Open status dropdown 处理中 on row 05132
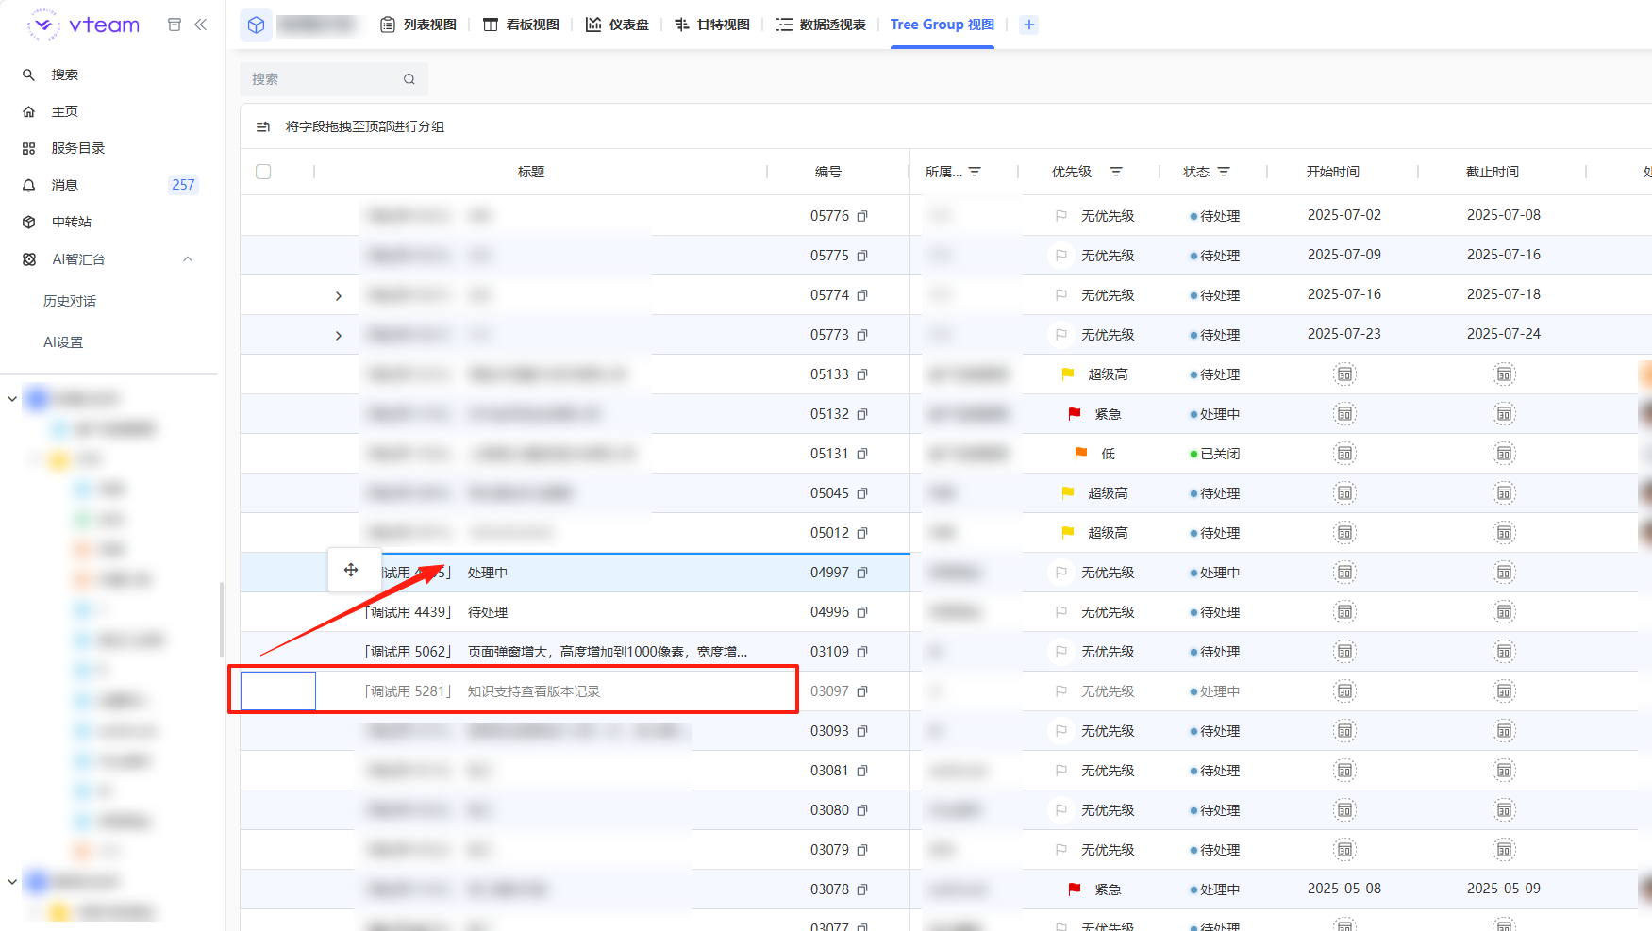The height and width of the screenshot is (931, 1652). 1215,414
